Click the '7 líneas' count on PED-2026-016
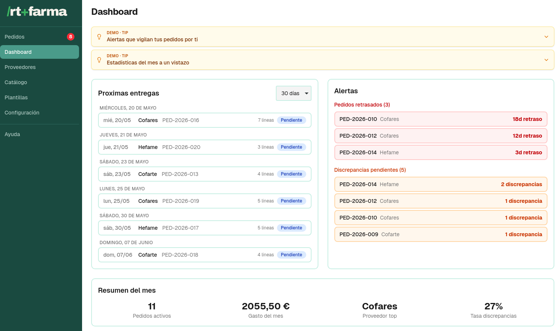The width and height of the screenshot is (557, 331). click(x=266, y=120)
